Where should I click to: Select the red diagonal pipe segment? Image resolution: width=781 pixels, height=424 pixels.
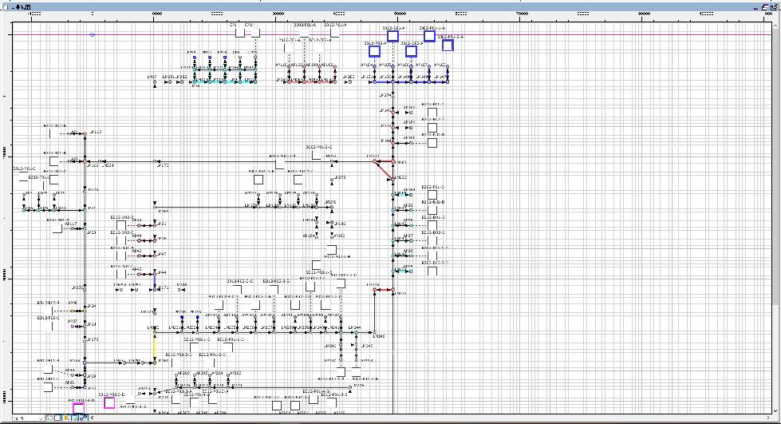[384, 169]
